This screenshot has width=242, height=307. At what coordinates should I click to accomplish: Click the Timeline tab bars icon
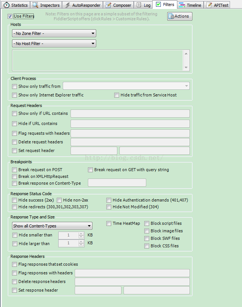(182, 5)
